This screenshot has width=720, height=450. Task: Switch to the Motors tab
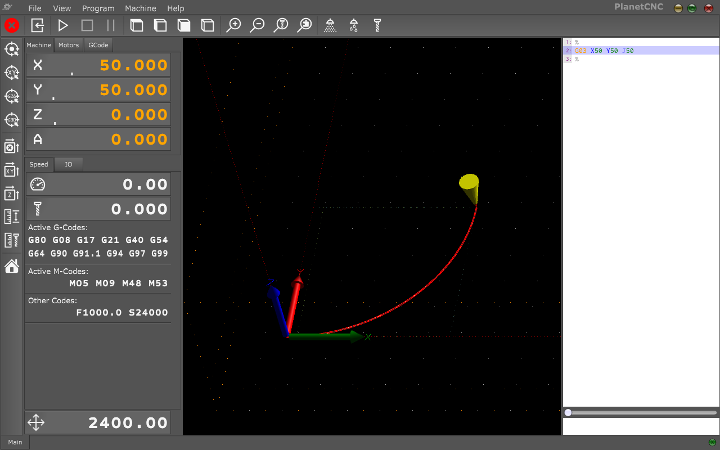(x=69, y=45)
